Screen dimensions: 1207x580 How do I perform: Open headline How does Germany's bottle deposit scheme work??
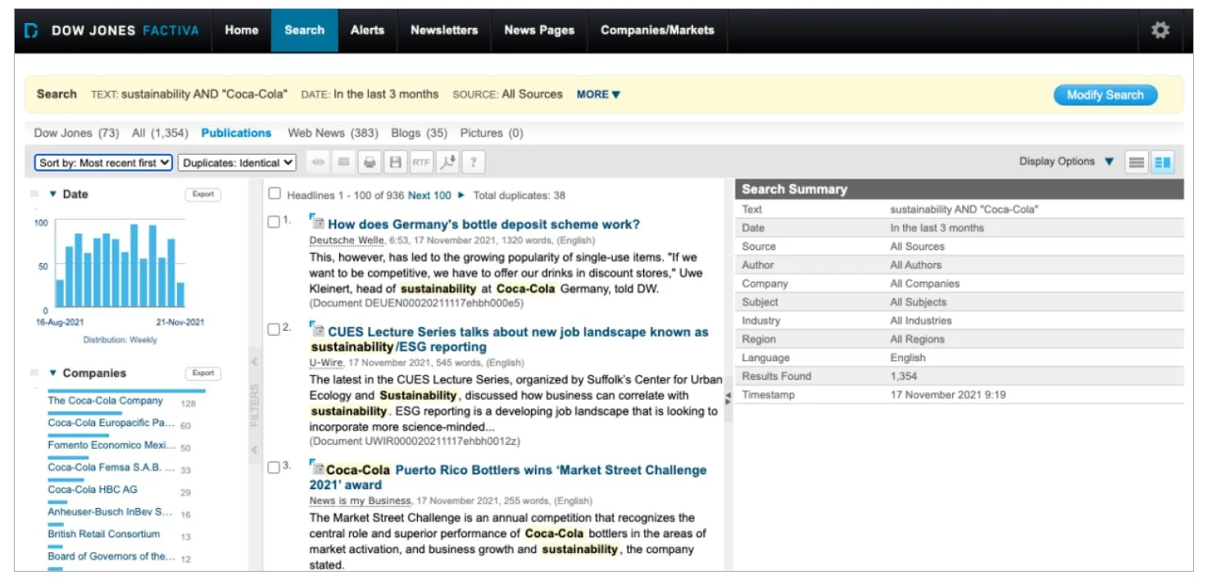(x=483, y=224)
